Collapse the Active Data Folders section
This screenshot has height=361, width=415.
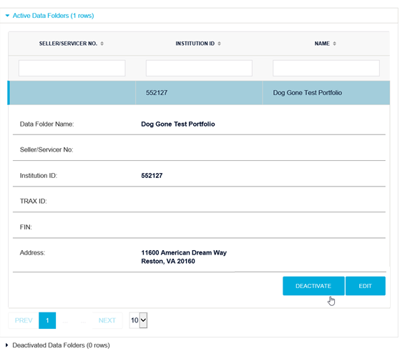tap(7, 16)
